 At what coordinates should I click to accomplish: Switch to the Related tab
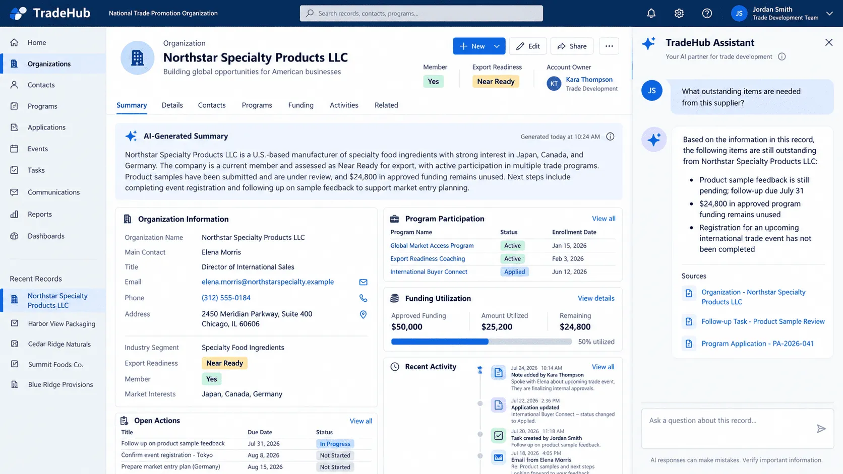point(386,105)
